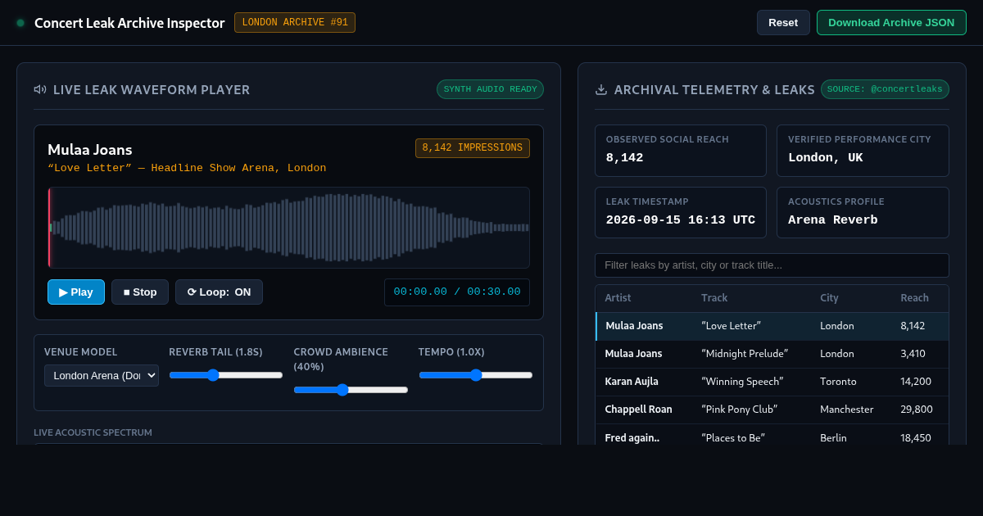The width and height of the screenshot is (983, 516).
Task: Click the filter leaks search field
Action: pyautogui.click(x=772, y=265)
